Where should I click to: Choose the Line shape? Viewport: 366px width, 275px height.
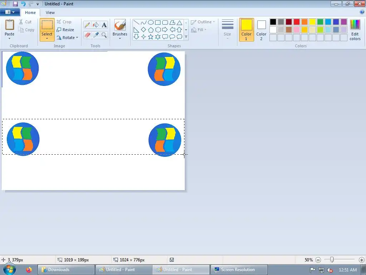(x=137, y=23)
